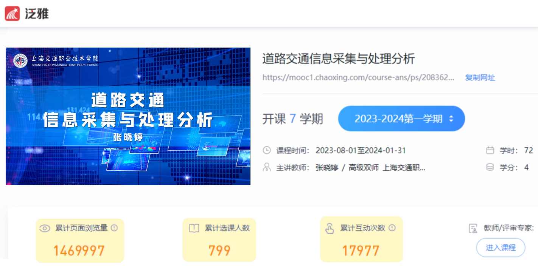This screenshot has width=538, height=276.
Task: Click the info icon next to 累计页面浏览量
Action: pyautogui.click(x=114, y=228)
